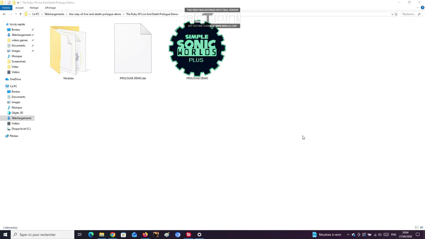Expand address bar history dropdown
The image size is (425, 239).
pyautogui.click(x=392, y=14)
